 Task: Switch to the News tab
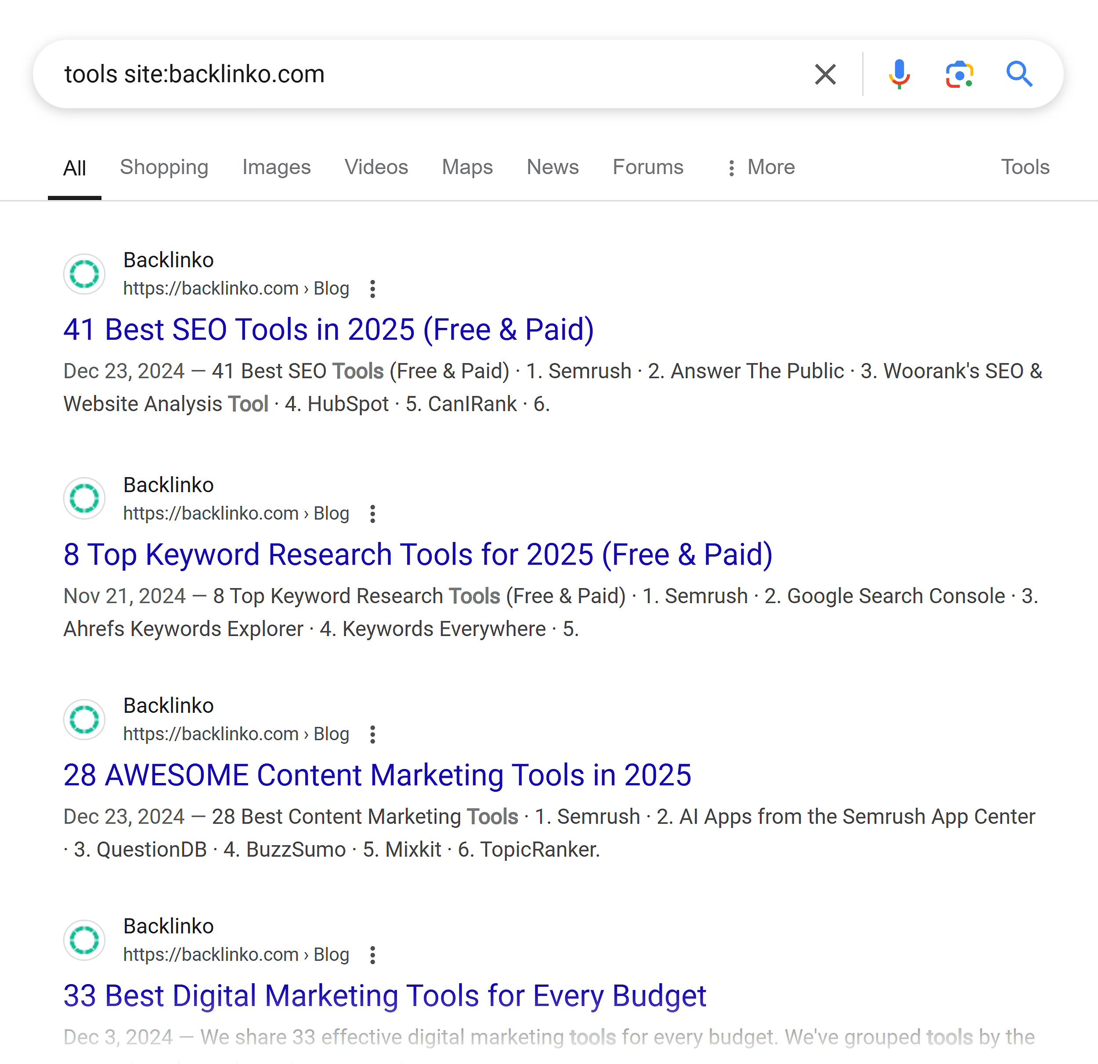pyautogui.click(x=553, y=167)
